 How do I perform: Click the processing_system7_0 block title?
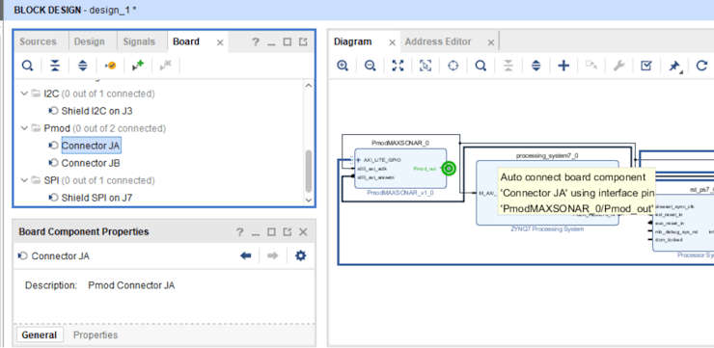tap(547, 155)
